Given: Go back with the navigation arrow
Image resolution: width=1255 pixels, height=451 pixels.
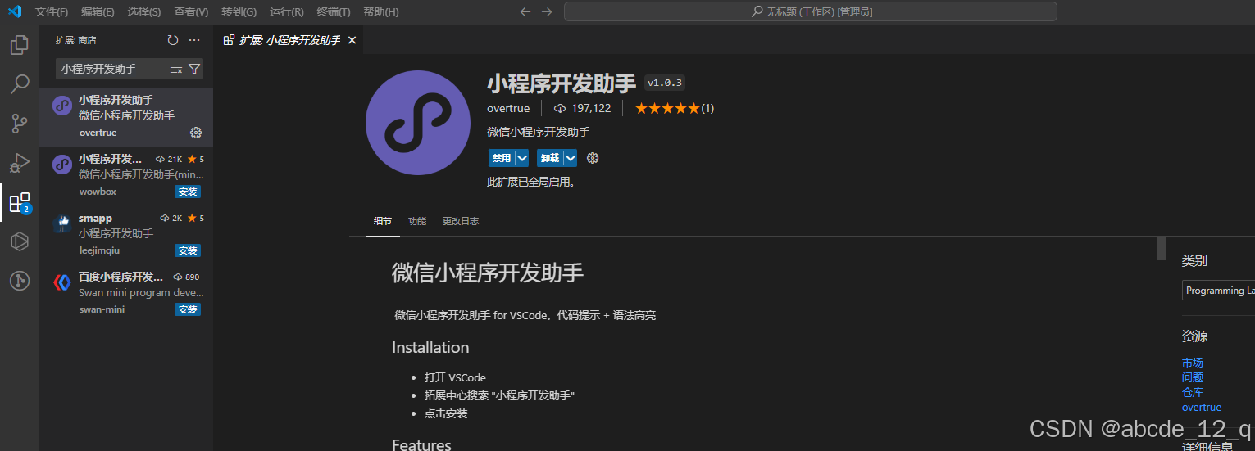Looking at the screenshot, I should (x=525, y=11).
